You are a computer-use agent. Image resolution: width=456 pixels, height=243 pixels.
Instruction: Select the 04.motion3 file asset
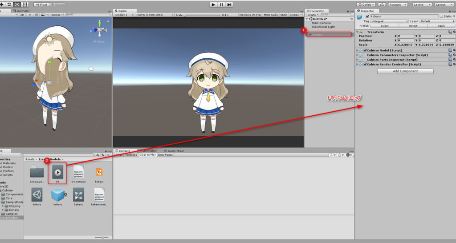click(x=78, y=173)
